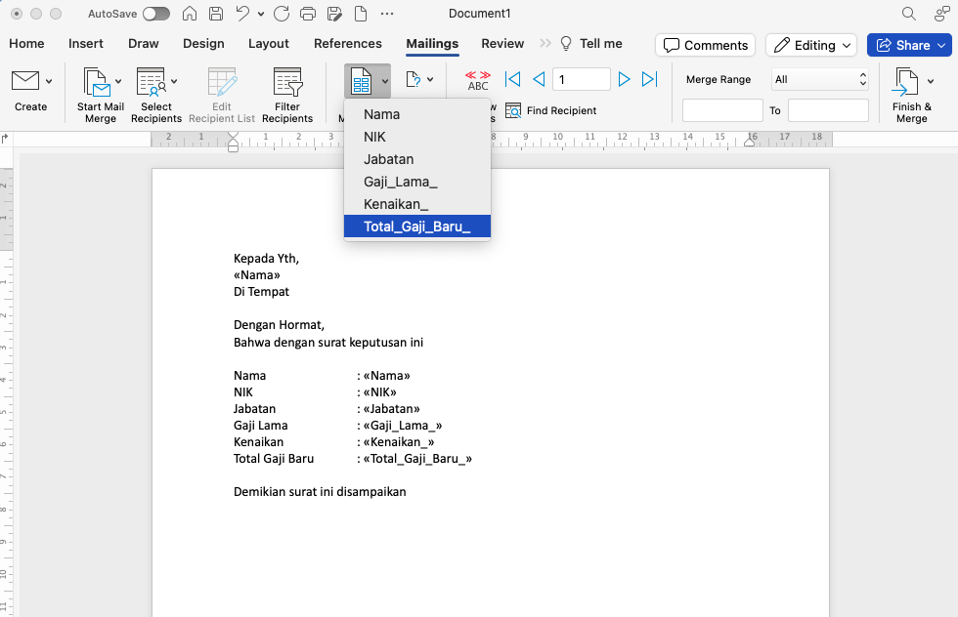Go to next mail merge record
This screenshot has width=958, height=617.
[625, 79]
